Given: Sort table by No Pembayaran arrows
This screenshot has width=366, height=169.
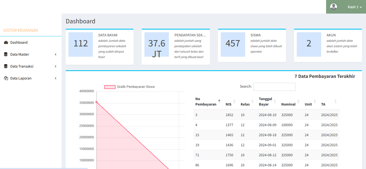Looking at the screenshot, I should coord(219,102).
